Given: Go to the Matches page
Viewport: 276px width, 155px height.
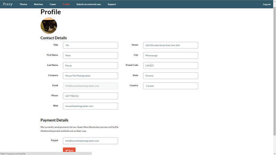Looking at the screenshot, I should [38, 4].
